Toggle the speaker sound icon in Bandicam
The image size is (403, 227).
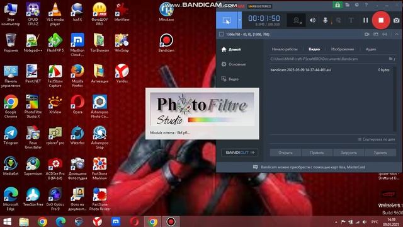click(x=312, y=20)
